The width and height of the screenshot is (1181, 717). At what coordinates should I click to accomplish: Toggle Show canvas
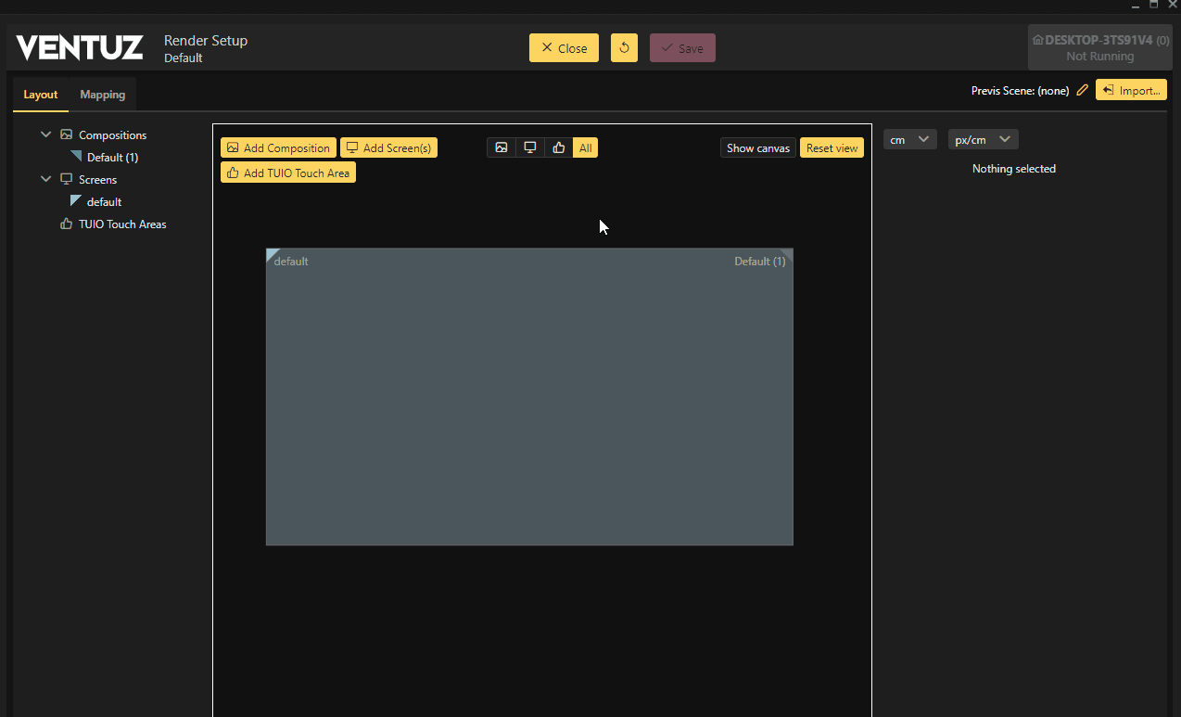pos(757,147)
